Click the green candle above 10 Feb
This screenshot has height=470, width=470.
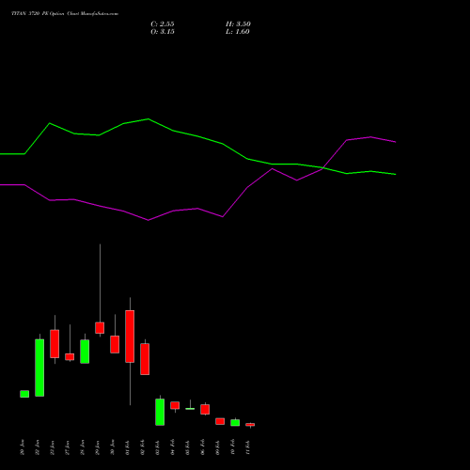pyautogui.click(x=235, y=423)
